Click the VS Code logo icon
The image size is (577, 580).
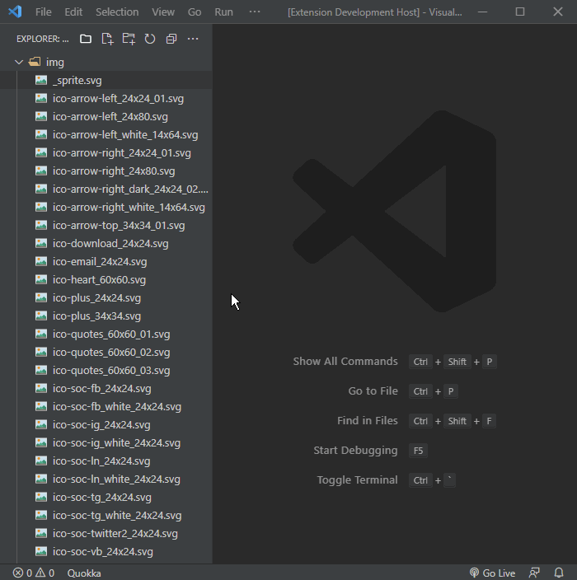(x=15, y=12)
